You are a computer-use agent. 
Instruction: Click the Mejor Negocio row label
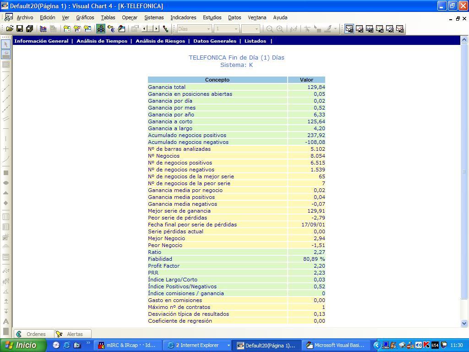166,238
